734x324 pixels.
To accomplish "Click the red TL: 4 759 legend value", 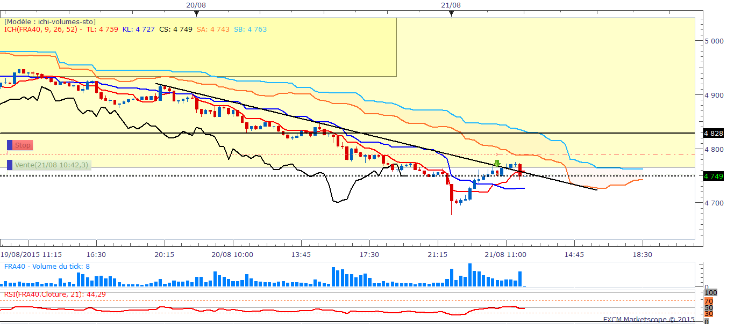I will tap(102, 30).
